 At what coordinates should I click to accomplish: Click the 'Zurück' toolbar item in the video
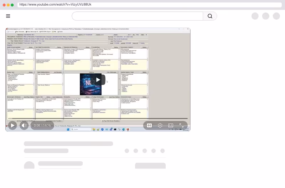pos(60,32)
